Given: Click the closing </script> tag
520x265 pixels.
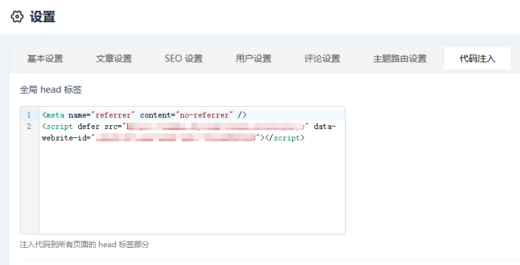Looking at the screenshot, I should click(285, 138).
